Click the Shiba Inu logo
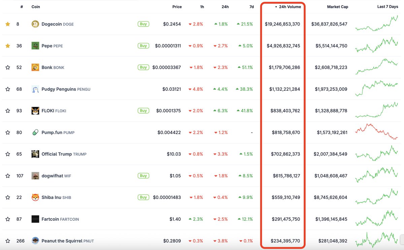This screenshot has width=404, height=250. [35, 197]
